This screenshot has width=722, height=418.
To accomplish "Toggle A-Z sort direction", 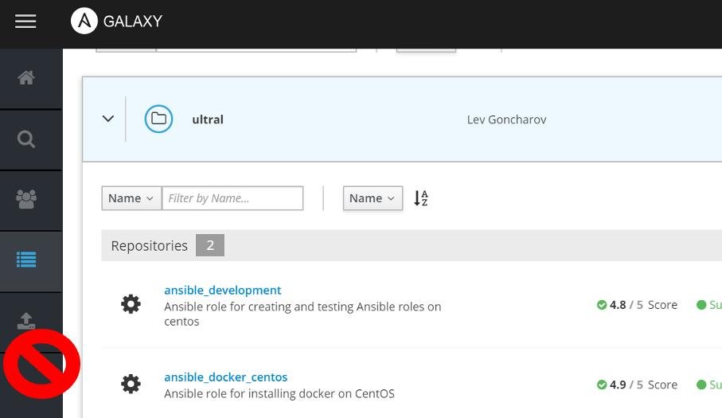I will 420,198.
